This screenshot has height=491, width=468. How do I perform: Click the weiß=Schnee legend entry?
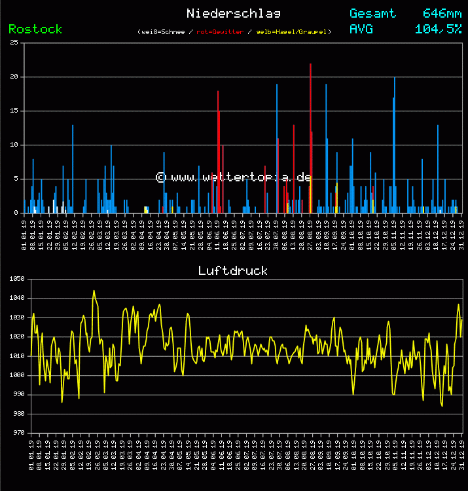coord(162,32)
